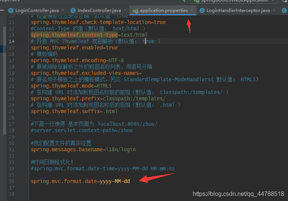Screen dimensions: 288x201
Task: Click the '#我们配置文件的真实位置' comment
Action: (61, 143)
